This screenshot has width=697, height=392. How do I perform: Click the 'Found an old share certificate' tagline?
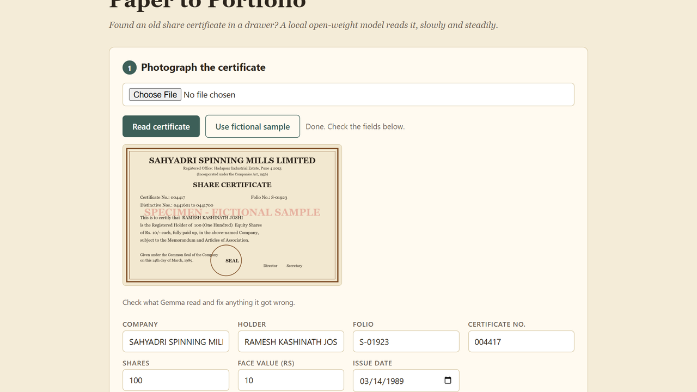point(303,25)
